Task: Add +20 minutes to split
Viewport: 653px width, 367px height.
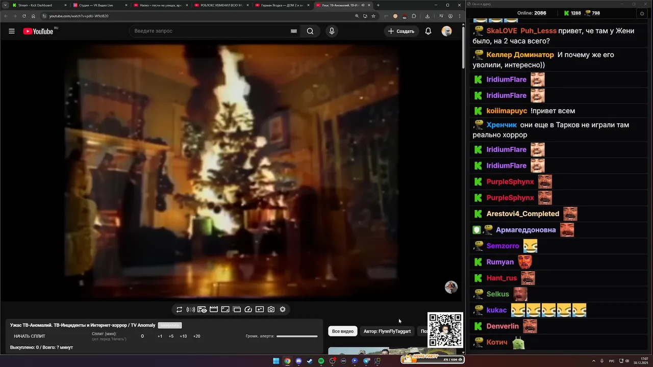Action: (196, 336)
